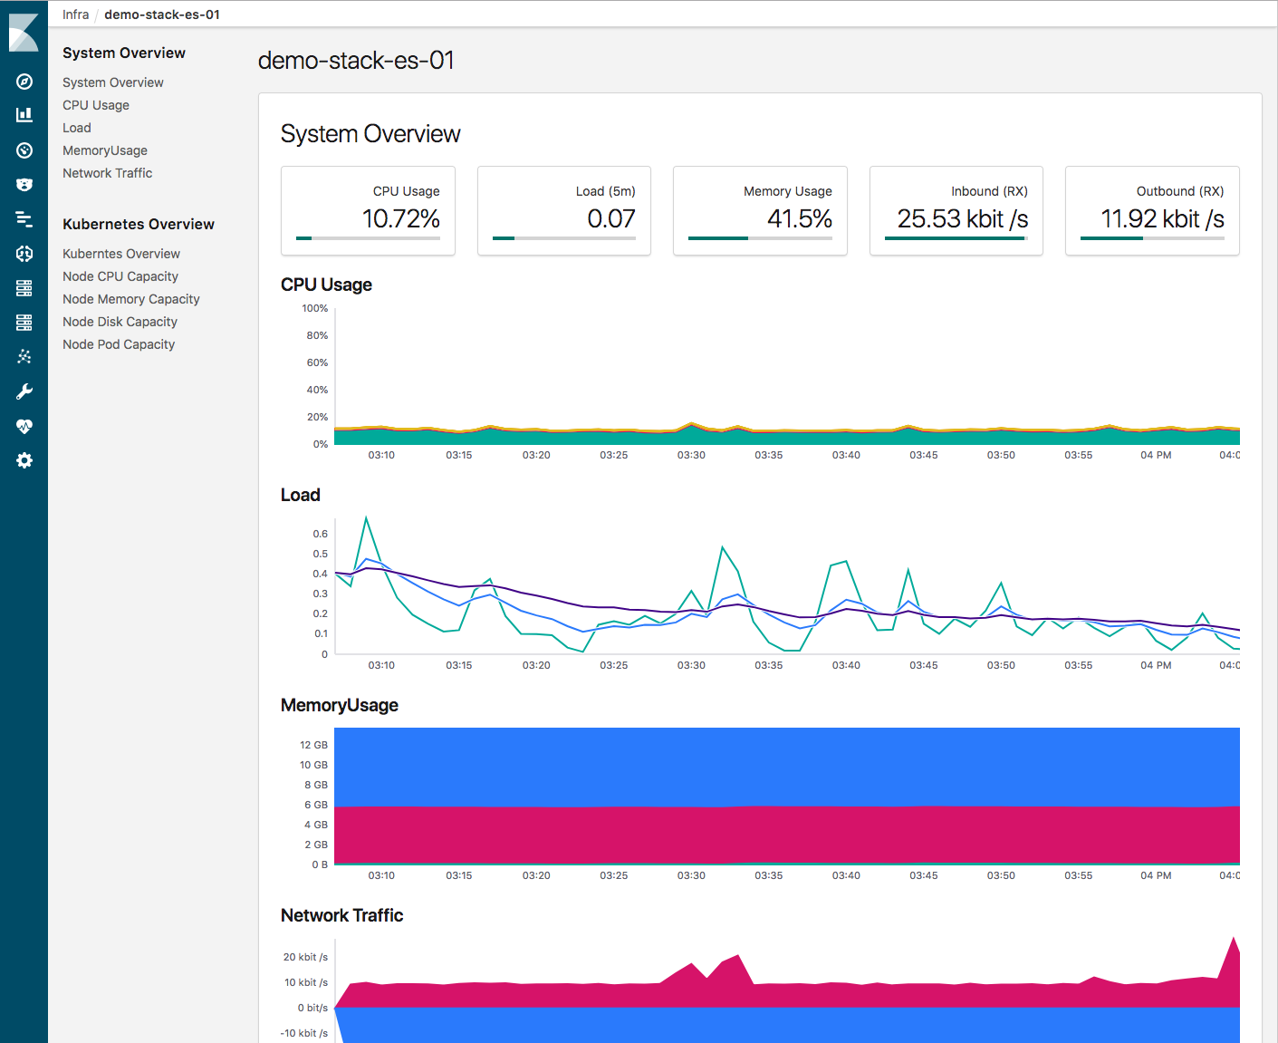Click the Load chart peak near 03:10
Image resolution: width=1278 pixels, height=1043 pixels.
[x=366, y=517]
